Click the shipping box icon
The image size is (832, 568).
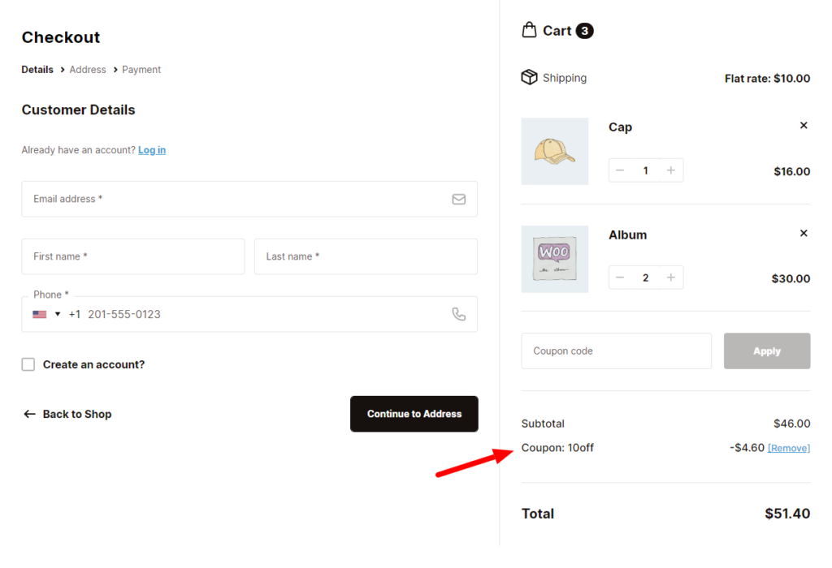coord(528,77)
